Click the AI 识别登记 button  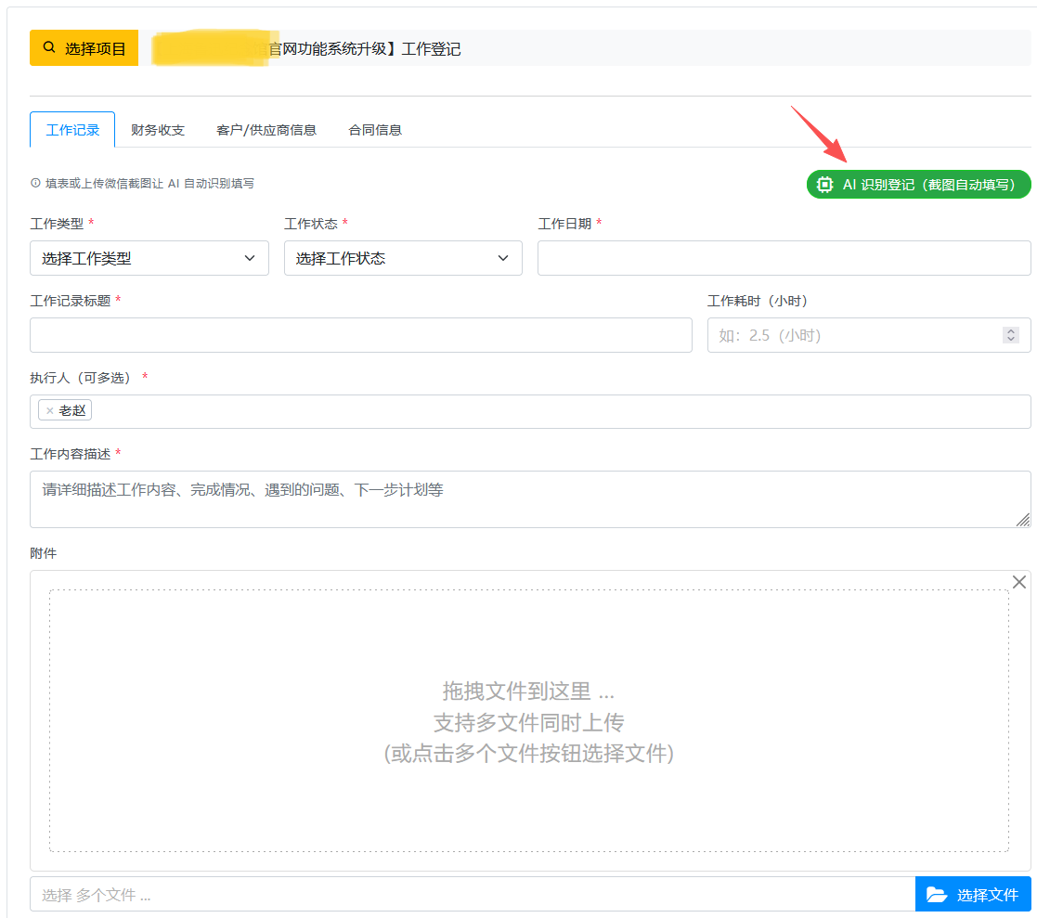pyautogui.click(x=918, y=185)
